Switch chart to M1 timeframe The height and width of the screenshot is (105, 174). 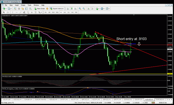(46, 12)
